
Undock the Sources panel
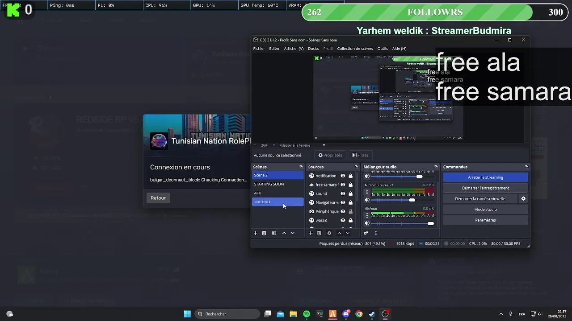point(356,167)
